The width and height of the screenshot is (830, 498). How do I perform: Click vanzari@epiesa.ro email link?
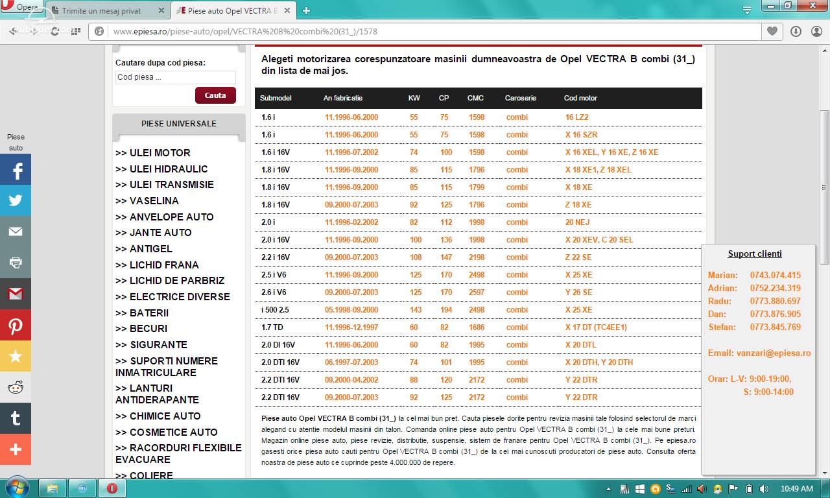click(774, 353)
